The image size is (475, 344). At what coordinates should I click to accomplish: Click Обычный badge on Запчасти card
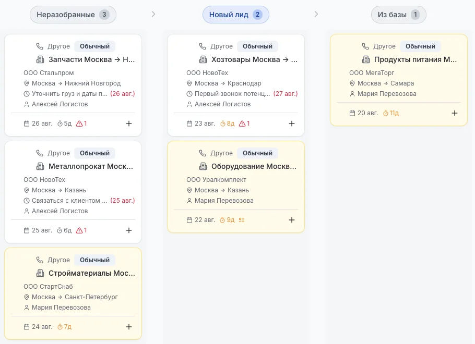pyautogui.click(x=95, y=46)
